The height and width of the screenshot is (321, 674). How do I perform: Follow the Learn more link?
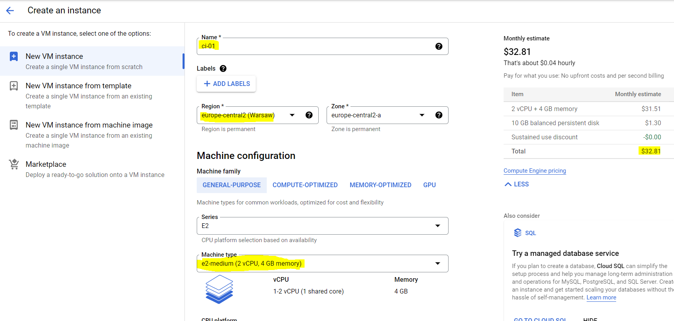601,297
